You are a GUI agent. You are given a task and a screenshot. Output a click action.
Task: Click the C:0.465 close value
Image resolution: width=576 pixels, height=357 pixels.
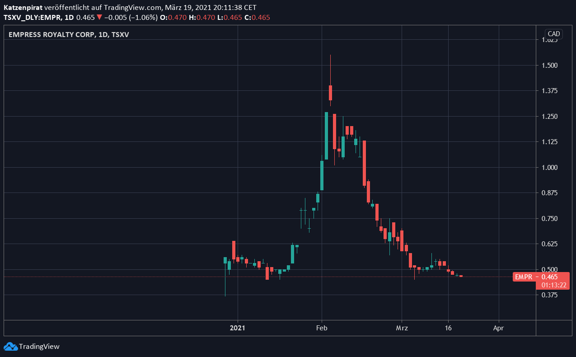coord(257,17)
